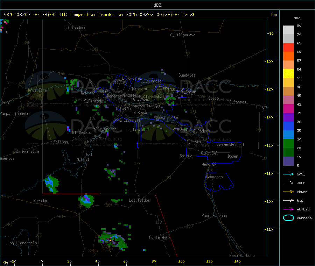The width and height of the screenshot is (315, 266).
Task: Click the Paso_Barroso place label
Action: (x=214, y=216)
